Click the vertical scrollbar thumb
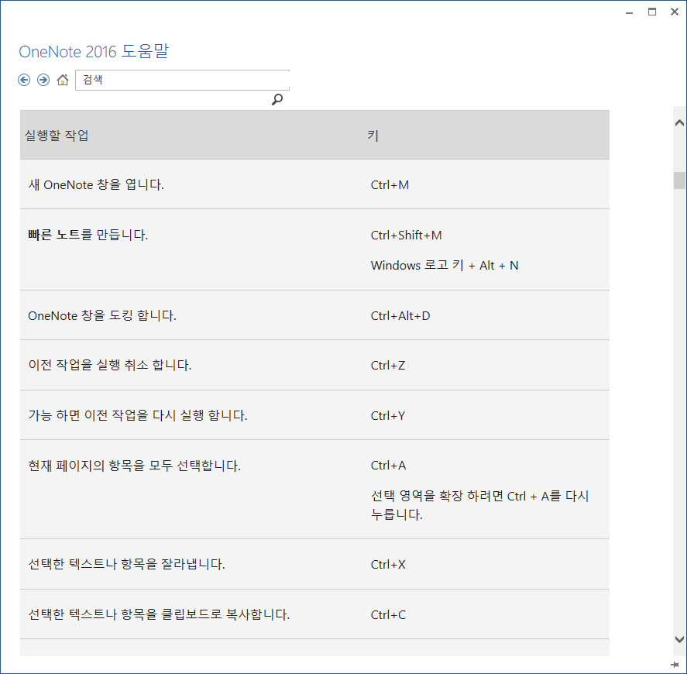 pyautogui.click(x=679, y=181)
